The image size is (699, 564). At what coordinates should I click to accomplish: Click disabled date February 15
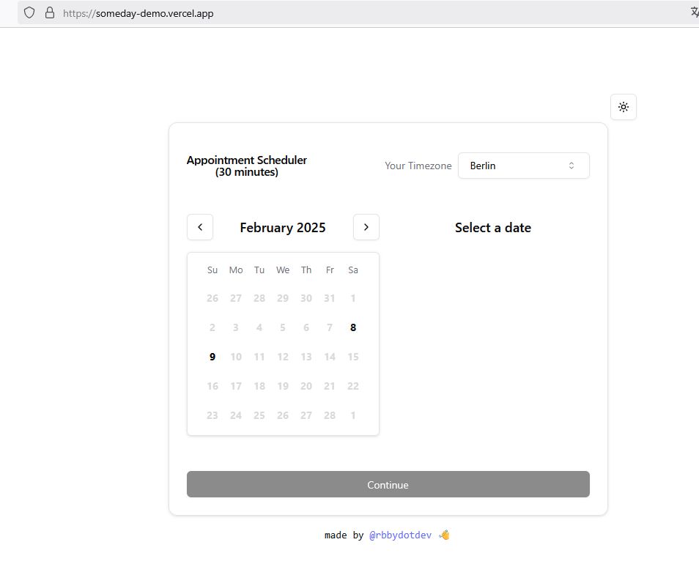353,357
